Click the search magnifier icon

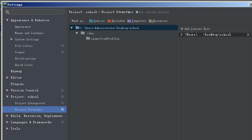[x=7, y=12]
